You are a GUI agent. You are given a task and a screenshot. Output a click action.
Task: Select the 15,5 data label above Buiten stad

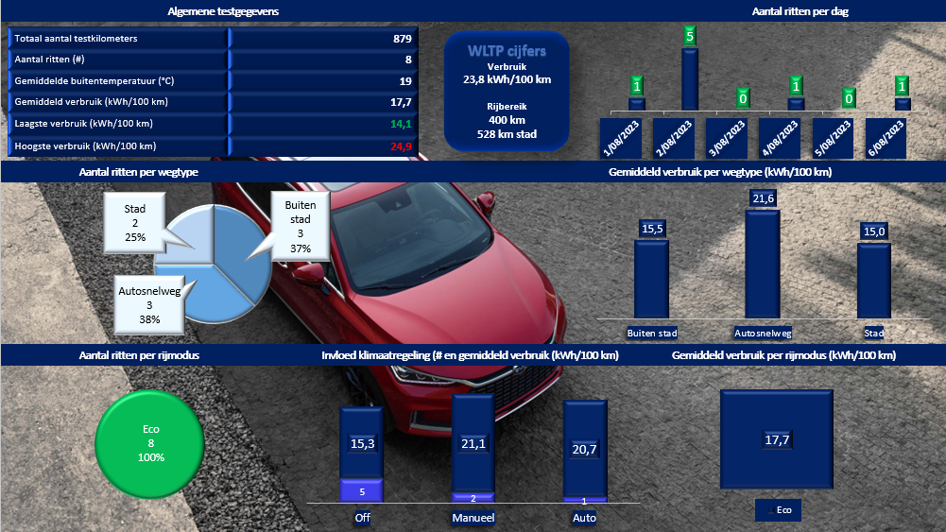click(x=652, y=229)
